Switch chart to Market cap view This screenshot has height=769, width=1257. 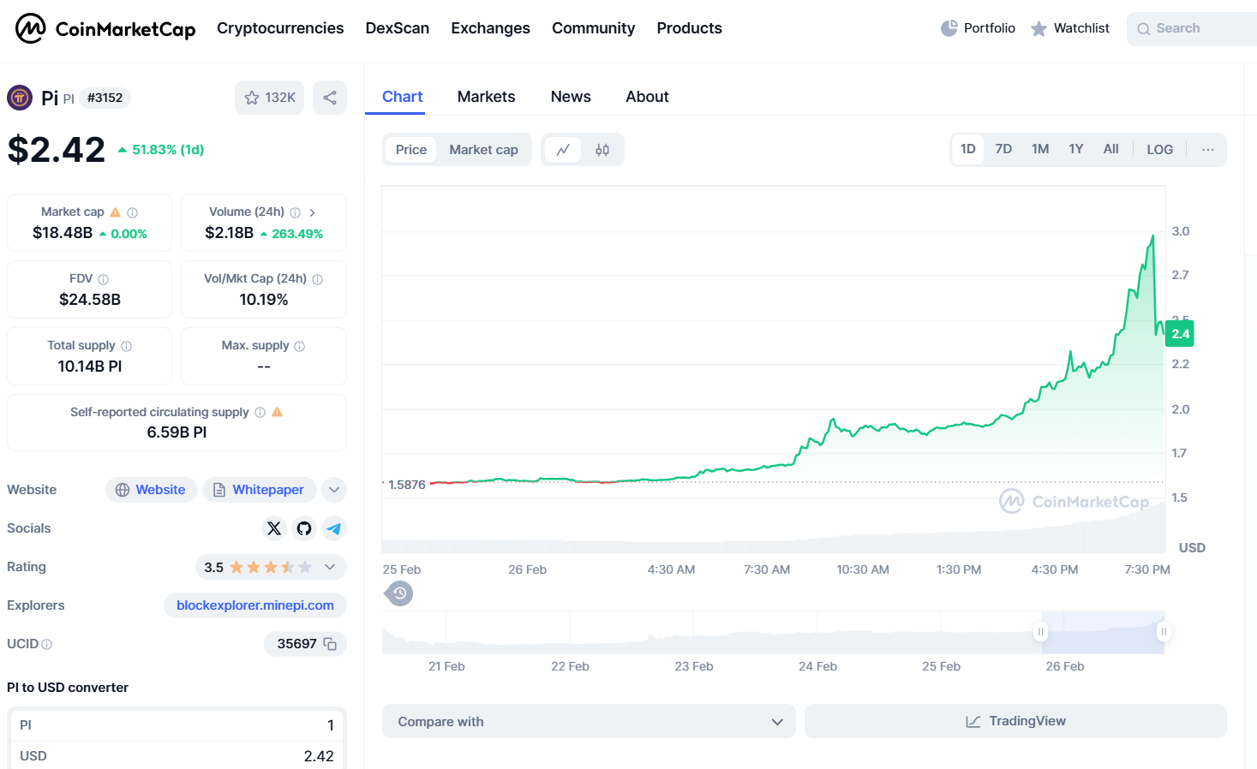483,150
